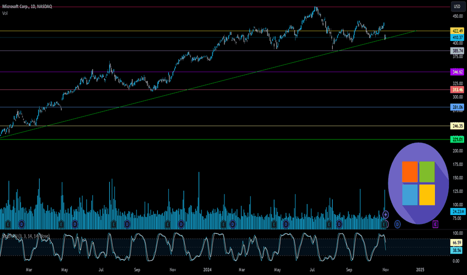Select the blue 281.06 price label
The height and width of the screenshot is (275, 467).
point(457,107)
